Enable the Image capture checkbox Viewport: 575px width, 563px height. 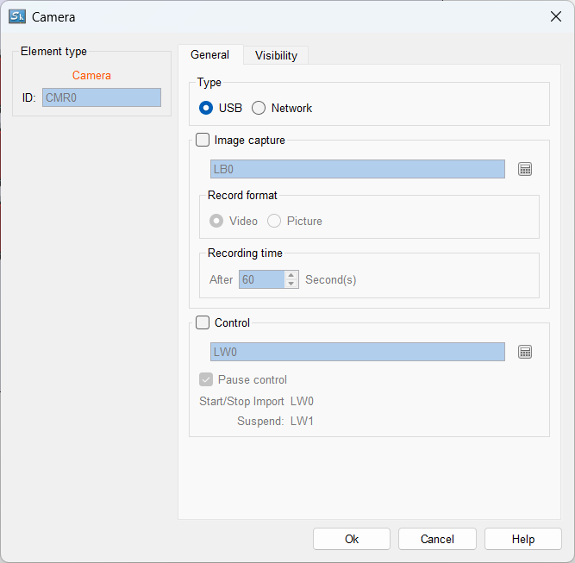pyautogui.click(x=203, y=140)
